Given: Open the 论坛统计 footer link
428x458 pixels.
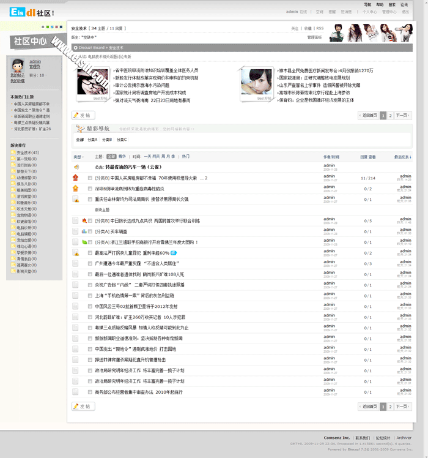Looking at the screenshot, I should point(383,438).
